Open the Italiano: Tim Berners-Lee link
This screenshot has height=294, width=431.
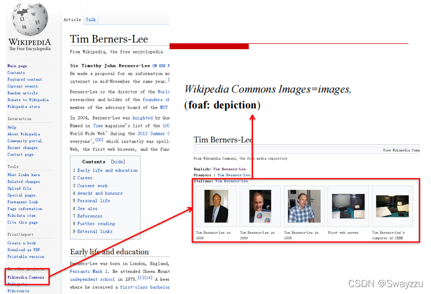231,181
